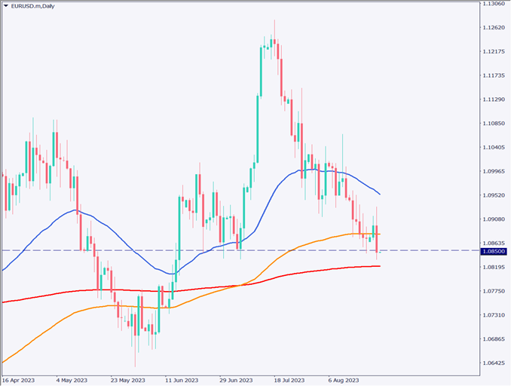Select price axis value 1.08195
Screen dimensions: 511x386
(x=494, y=268)
